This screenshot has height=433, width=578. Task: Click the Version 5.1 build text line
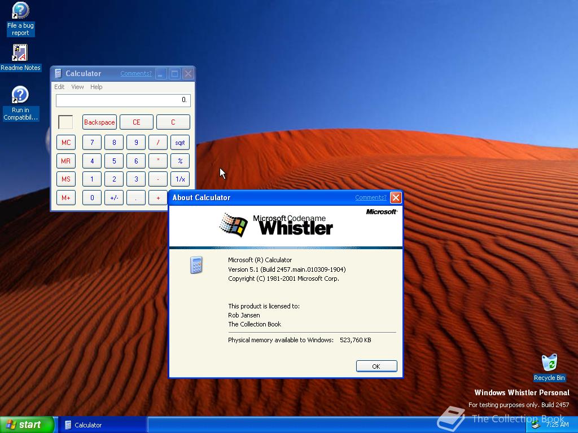[287, 269]
